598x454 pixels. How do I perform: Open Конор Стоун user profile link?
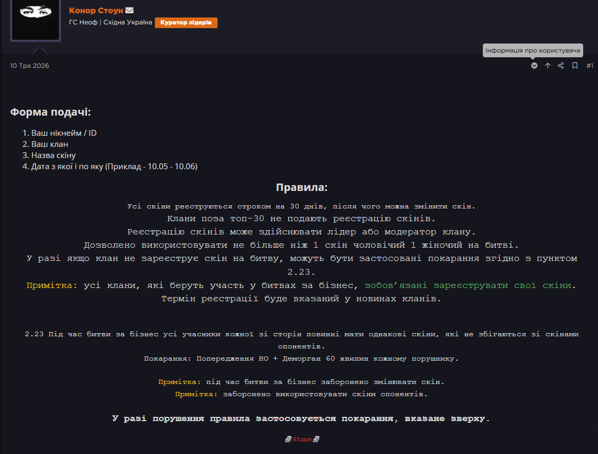pyautogui.click(x=96, y=10)
